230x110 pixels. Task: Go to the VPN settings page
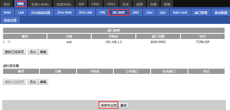(102, 13)
